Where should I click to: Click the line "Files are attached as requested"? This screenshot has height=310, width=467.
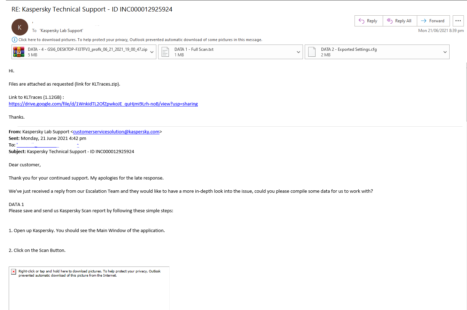64,84
